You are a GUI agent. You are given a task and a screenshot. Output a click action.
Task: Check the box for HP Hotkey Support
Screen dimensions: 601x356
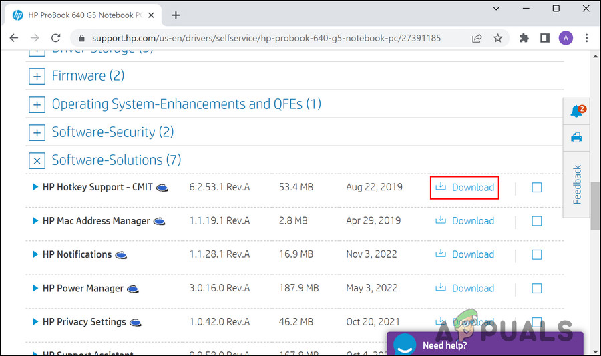(536, 188)
